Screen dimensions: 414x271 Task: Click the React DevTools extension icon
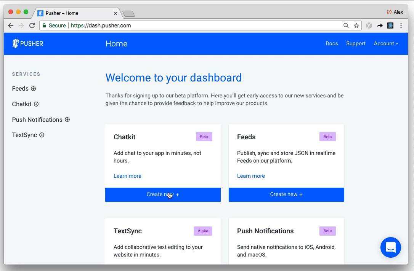(x=390, y=26)
